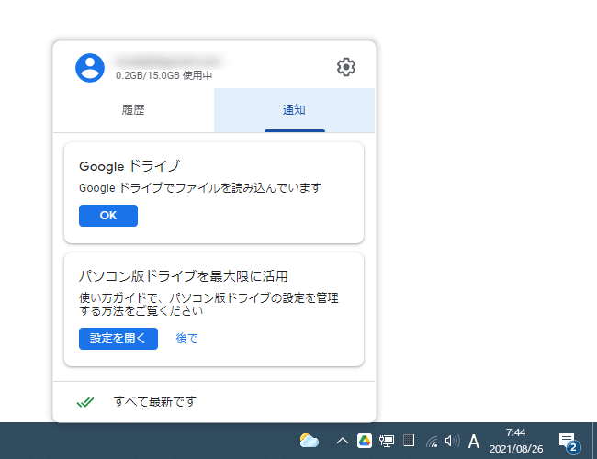Open Google Drive settings gear
This screenshot has height=459, width=597.
pyautogui.click(x=346, y=67)
